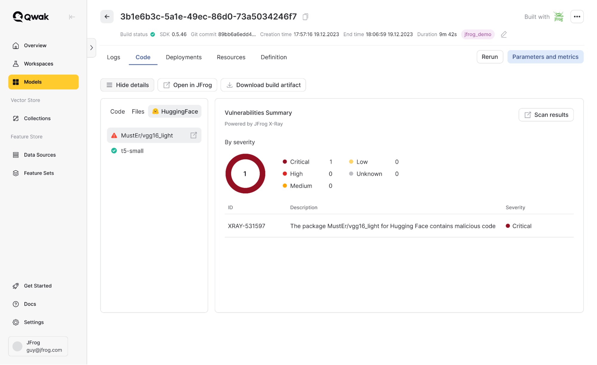Screen dimensions: 597x365
Task: Switch to the Definition tab
Action: coord(274,57)
